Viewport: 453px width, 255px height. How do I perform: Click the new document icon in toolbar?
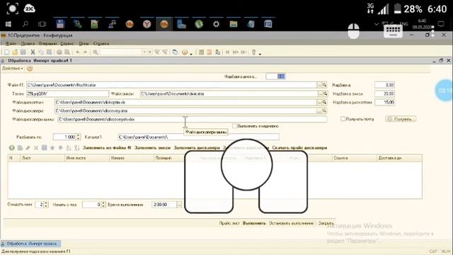pos(7,52)
